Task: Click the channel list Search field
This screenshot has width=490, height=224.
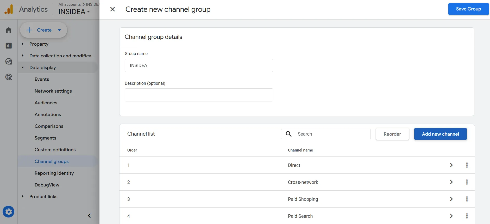Action: tap(326, 134)
